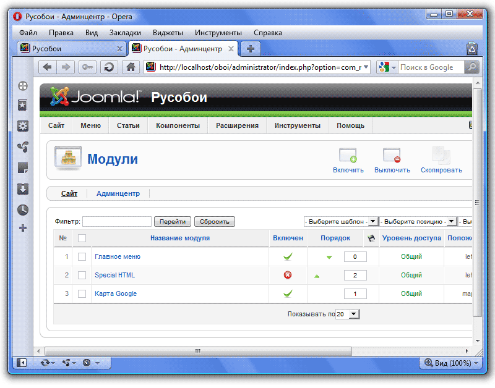Click the red disabled icon for Special HTML
495x388 pixels.
click(x=288, y=275)
